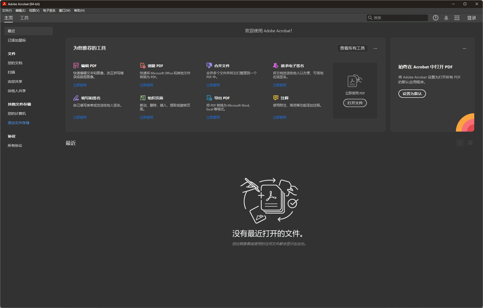The image size is (483, 308).
Task: Open the 文件(F) menu
Action: click(x=7, y=11)
